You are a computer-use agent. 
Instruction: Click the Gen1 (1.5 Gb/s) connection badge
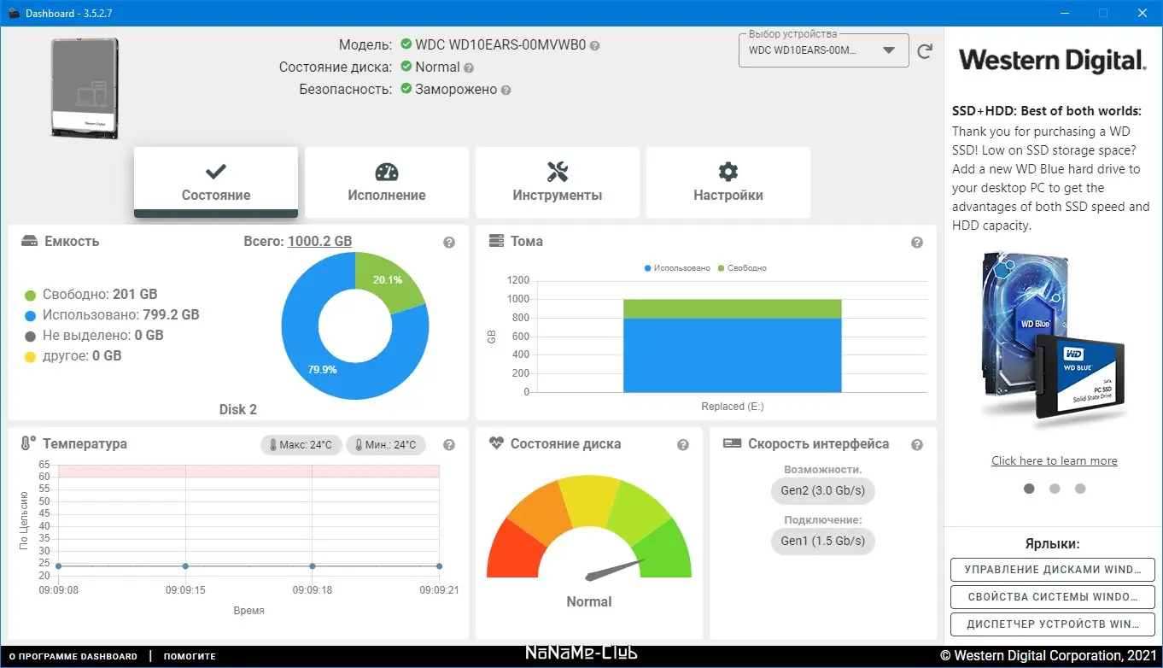pyautogui.click(x=823, y=541)
